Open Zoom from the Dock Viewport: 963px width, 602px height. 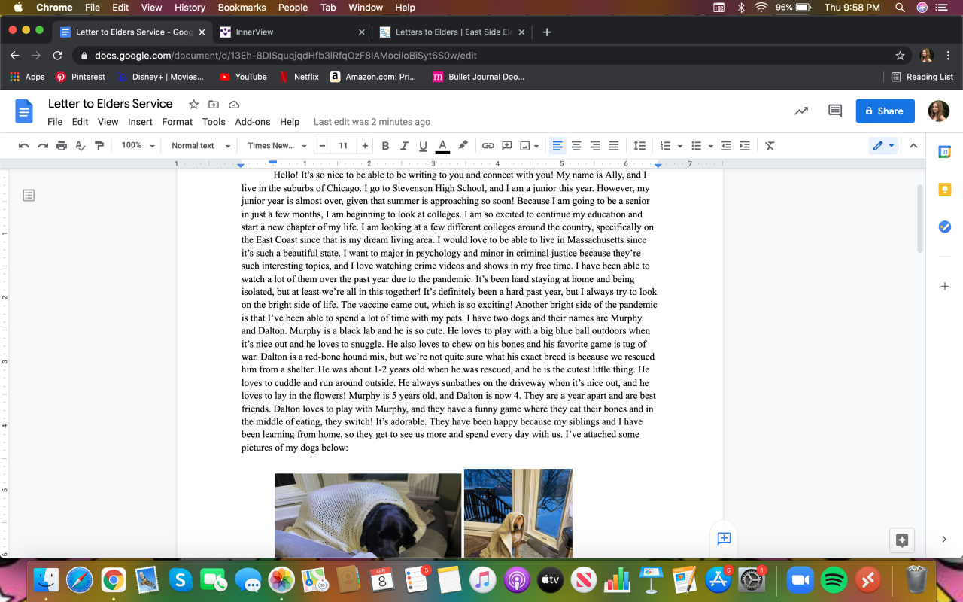(x=800, y=579)
